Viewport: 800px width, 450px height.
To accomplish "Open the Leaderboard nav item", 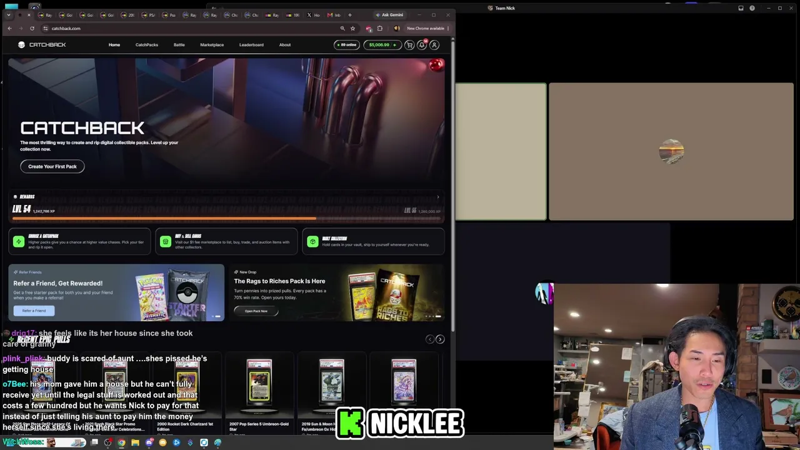I will 251,45.
